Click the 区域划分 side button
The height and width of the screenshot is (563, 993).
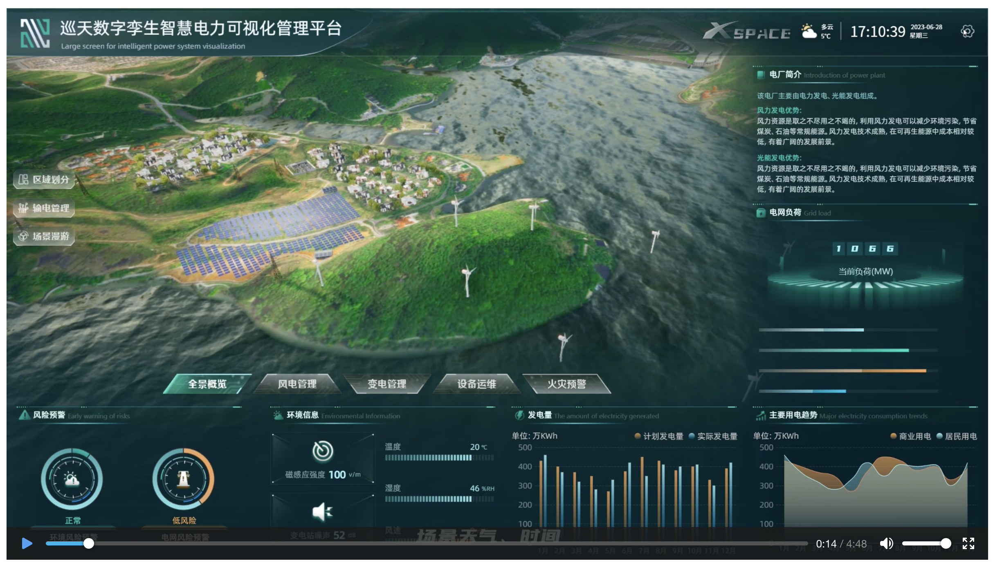coord(44,179)
